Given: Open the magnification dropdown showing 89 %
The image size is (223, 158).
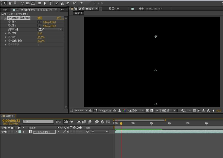Looking at the screenshot, I should 81,111.
